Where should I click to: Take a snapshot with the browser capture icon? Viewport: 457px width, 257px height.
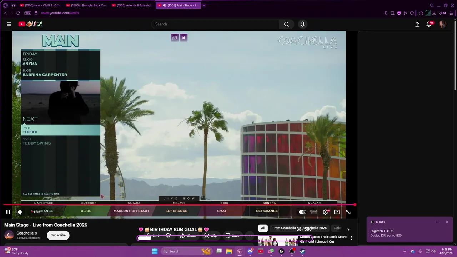coord(393,13)
